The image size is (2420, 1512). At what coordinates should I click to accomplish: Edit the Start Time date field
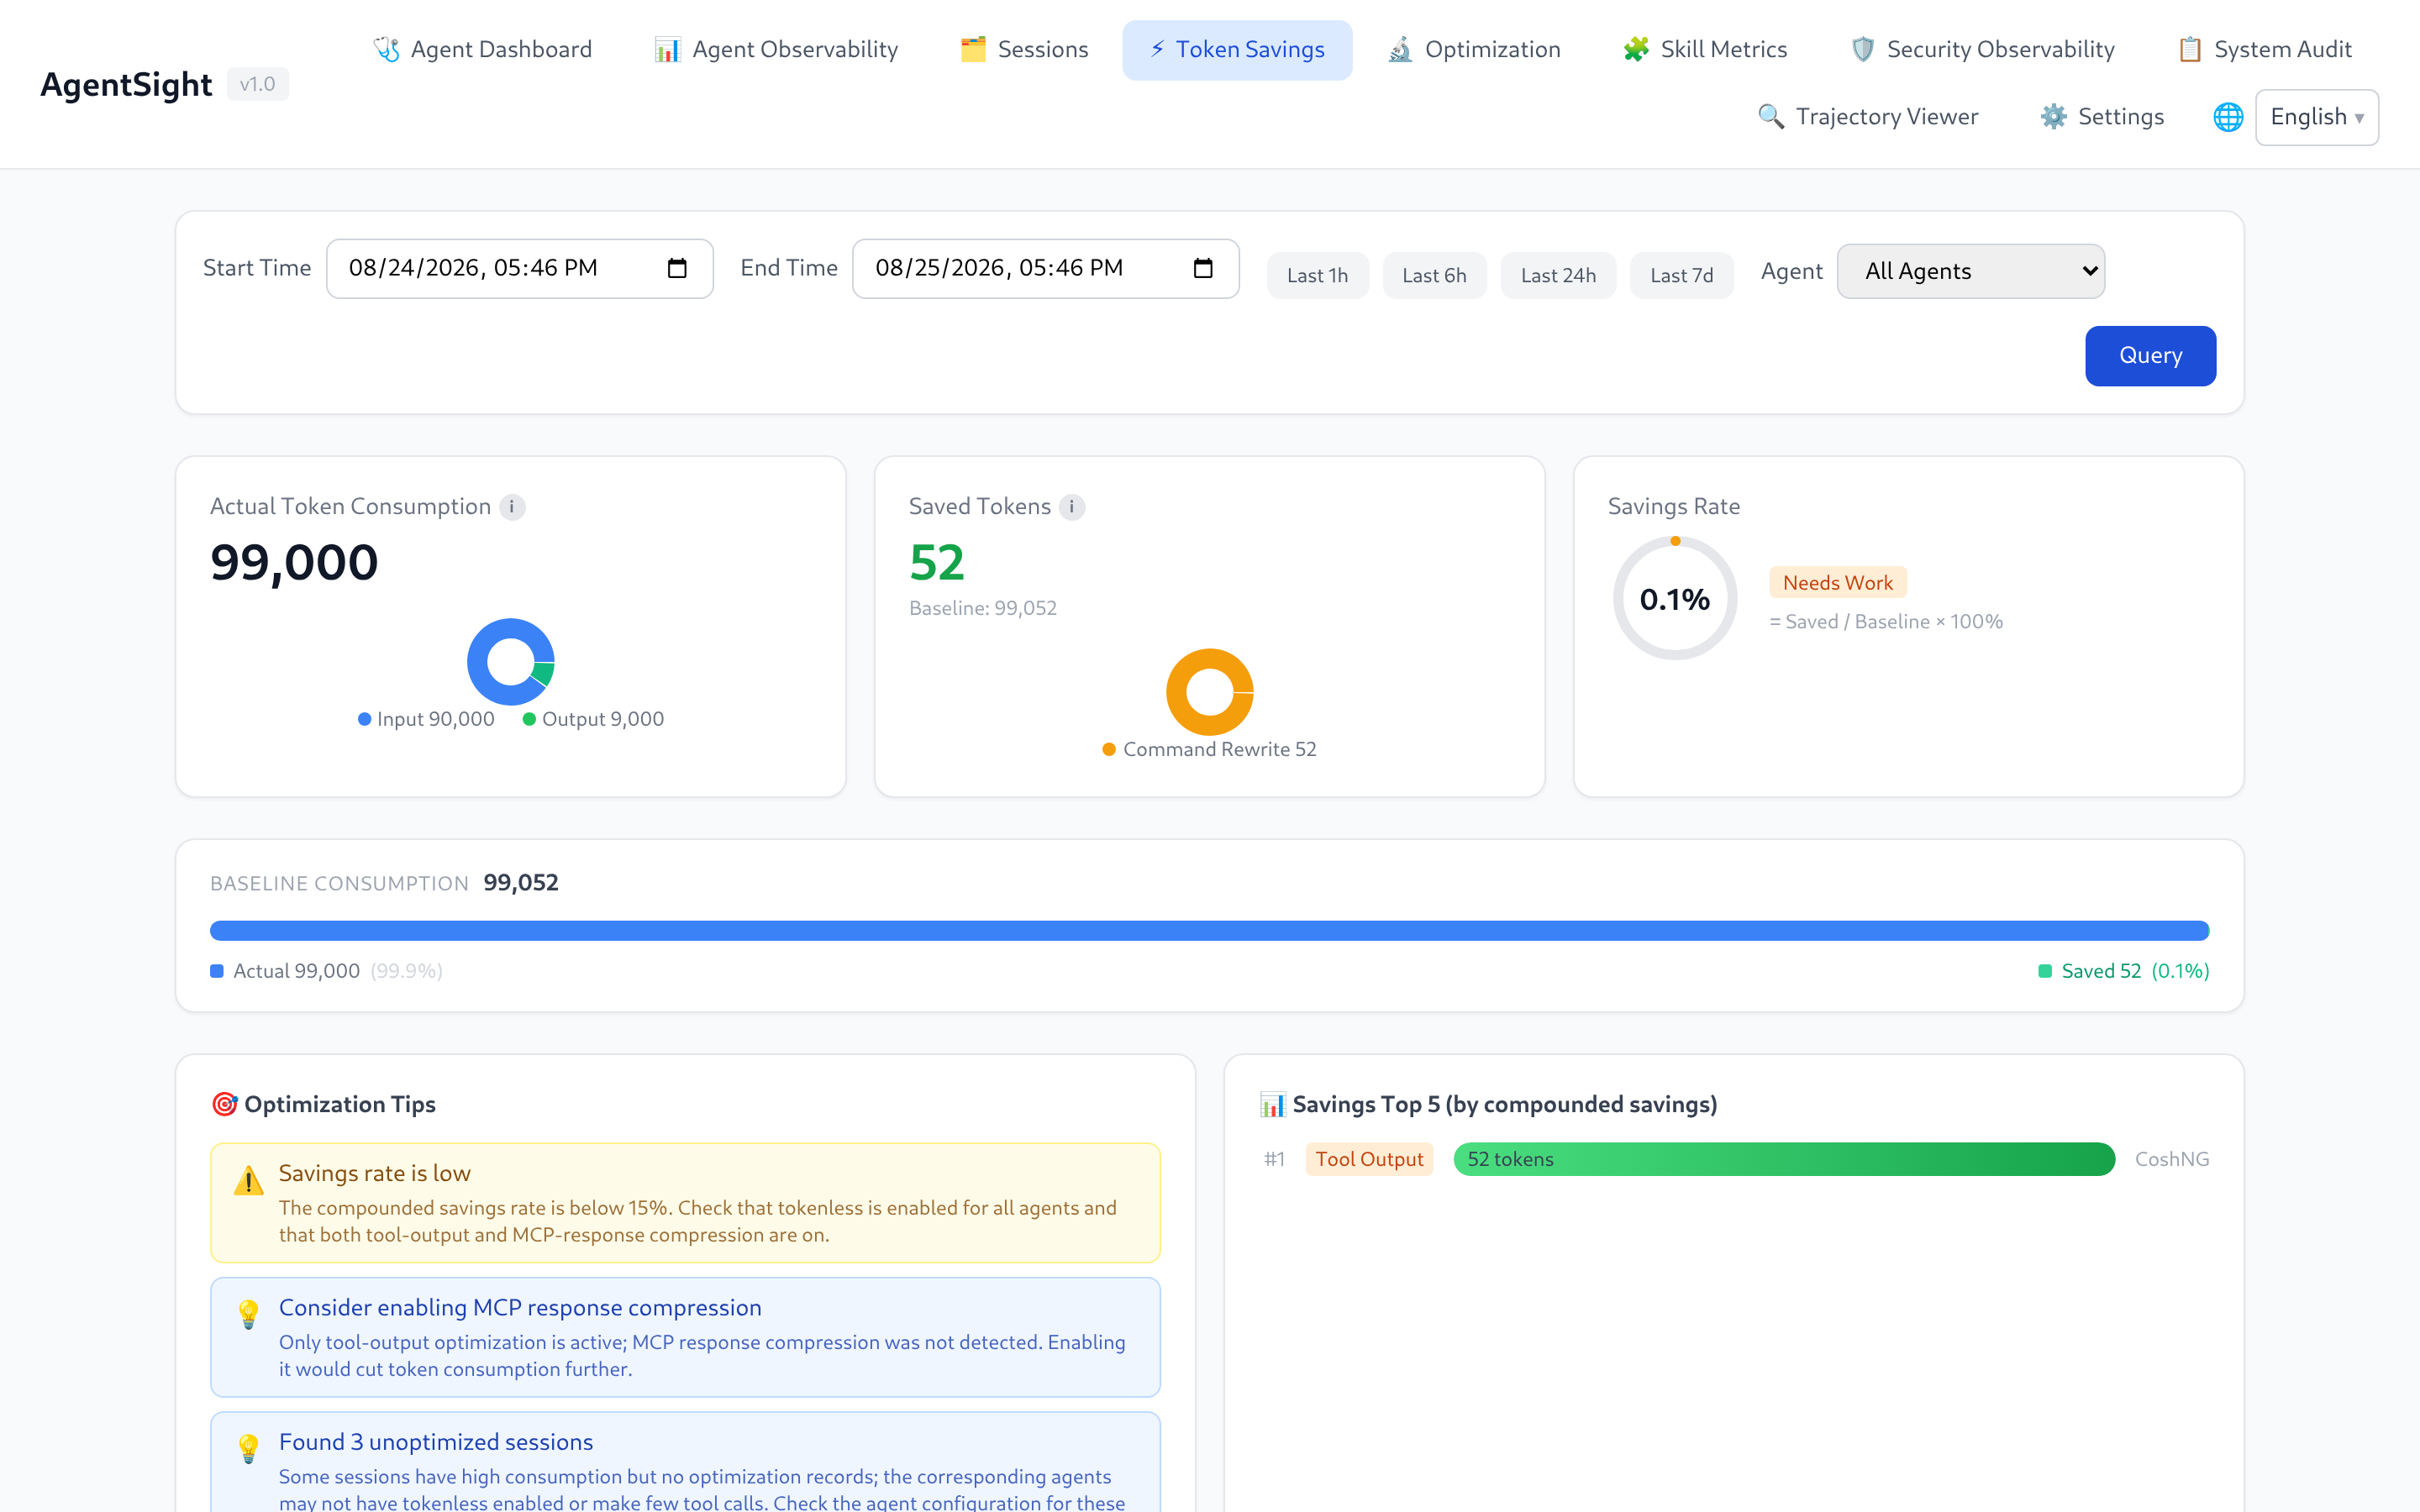point(519,268)
